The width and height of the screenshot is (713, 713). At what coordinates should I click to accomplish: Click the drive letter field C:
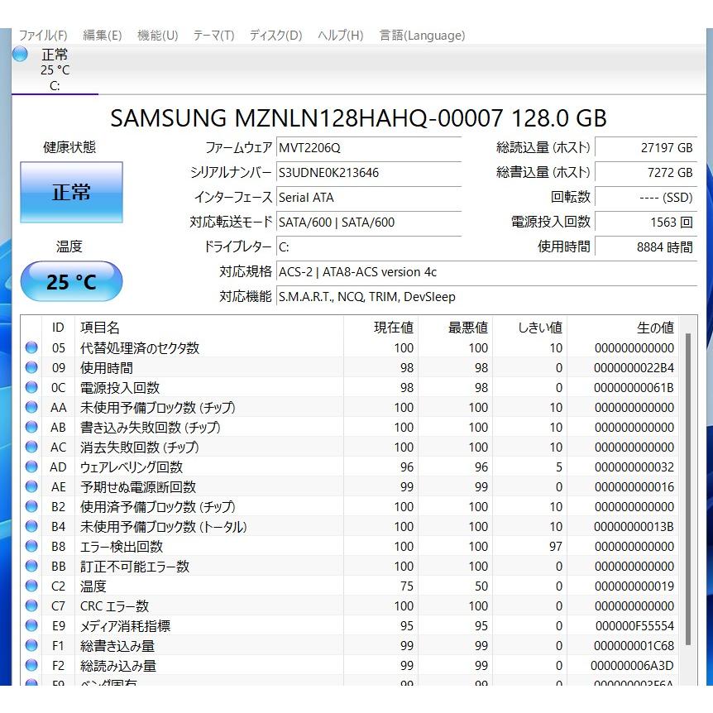pyautogui.click(x=369, y=247)
